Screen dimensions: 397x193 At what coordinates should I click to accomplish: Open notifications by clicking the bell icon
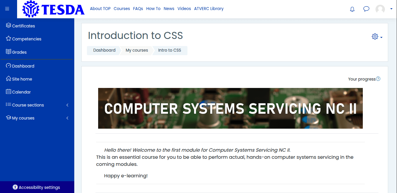[x=352, y=9]
